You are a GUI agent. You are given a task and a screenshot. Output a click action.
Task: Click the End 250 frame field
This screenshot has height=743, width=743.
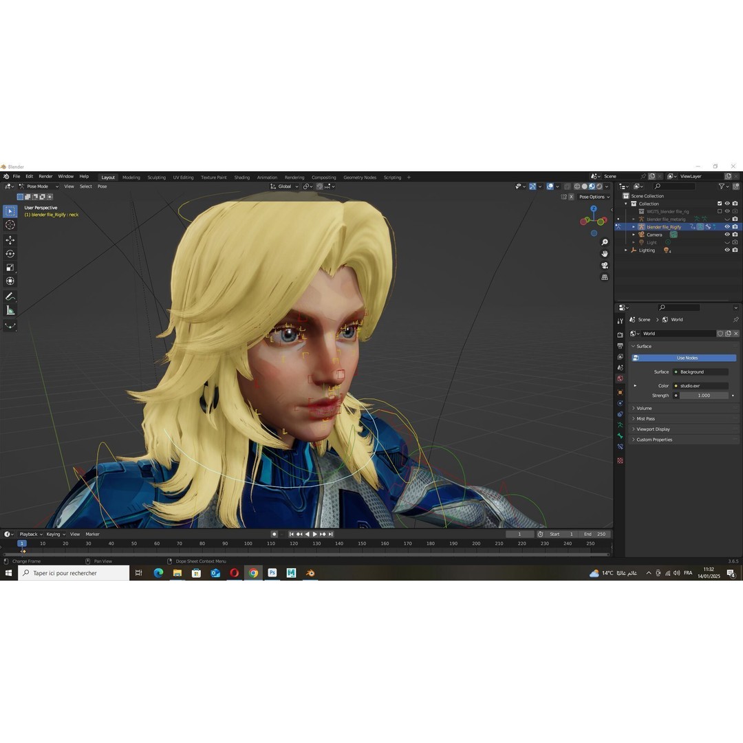(594, 534)
